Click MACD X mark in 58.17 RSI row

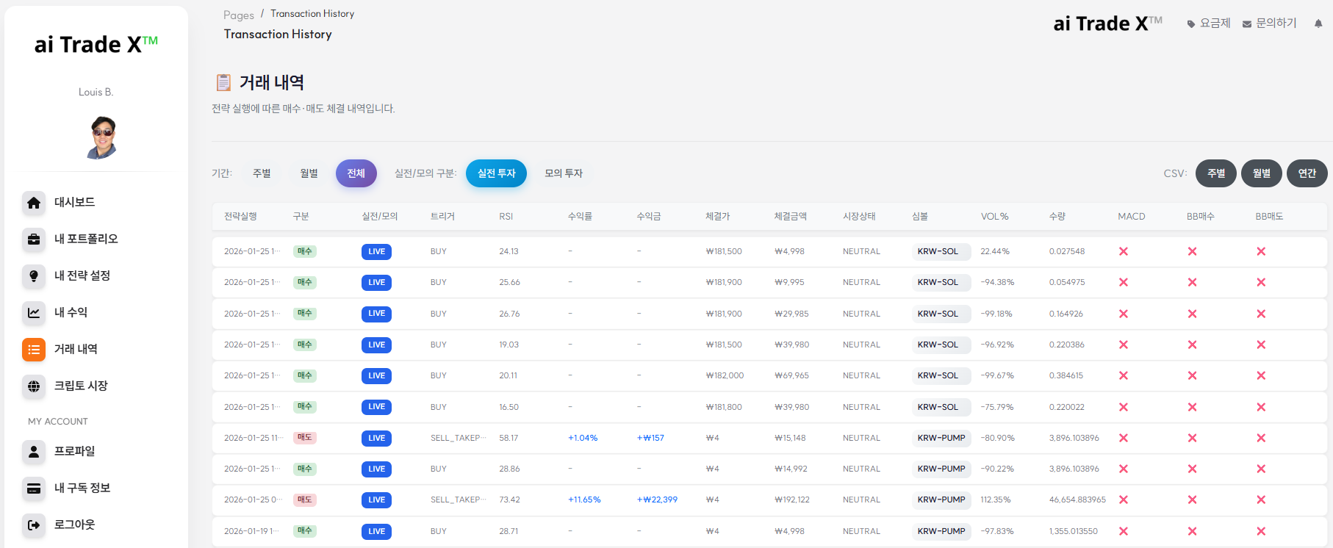pos(1124,438)
